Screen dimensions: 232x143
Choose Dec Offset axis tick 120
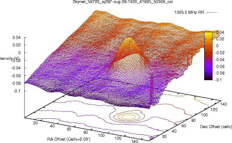click(x=214, y=109)
